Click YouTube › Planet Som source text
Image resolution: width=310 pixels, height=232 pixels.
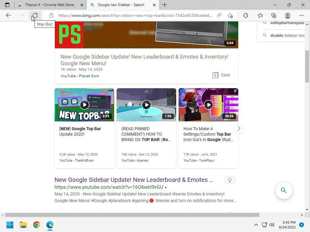(x=80, y=76)
